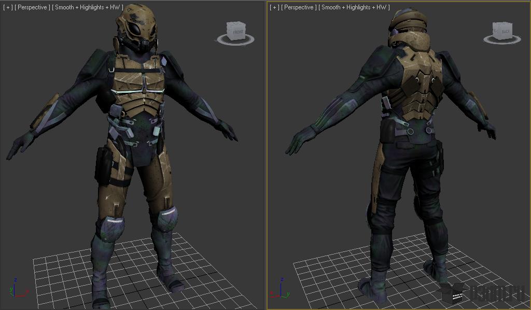Click the FRONT face of the left ViewCube
The width and height of the screenshot is (531, 310).
click(x=238, y=32)
